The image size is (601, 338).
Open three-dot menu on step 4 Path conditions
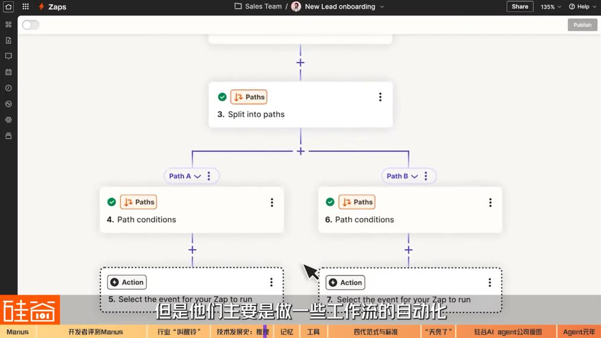click(272, 203)
